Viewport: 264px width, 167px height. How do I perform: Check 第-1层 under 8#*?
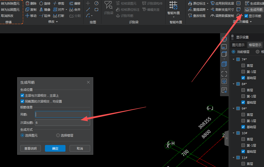click(x=243, y=96)
